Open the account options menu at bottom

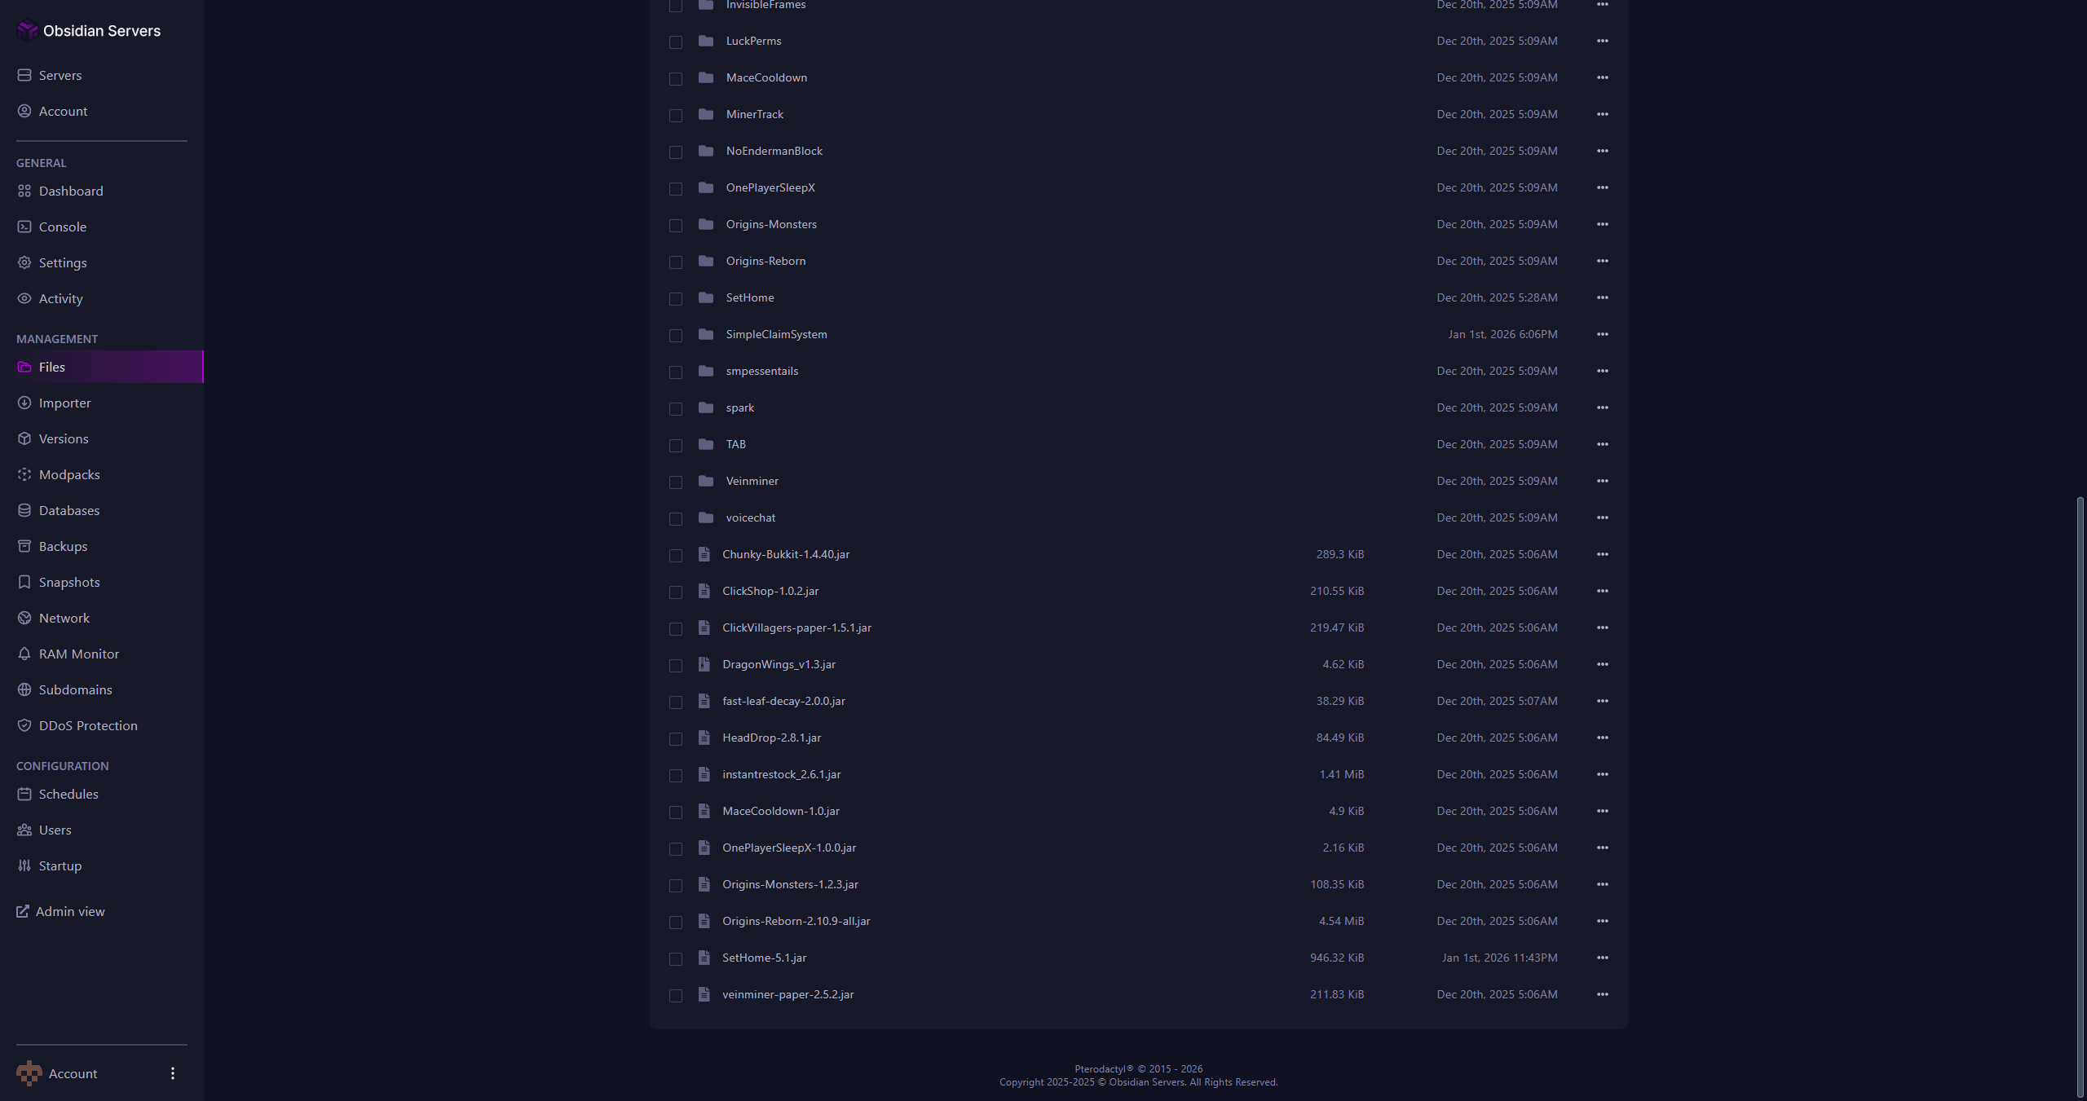tap(172, 1073)
